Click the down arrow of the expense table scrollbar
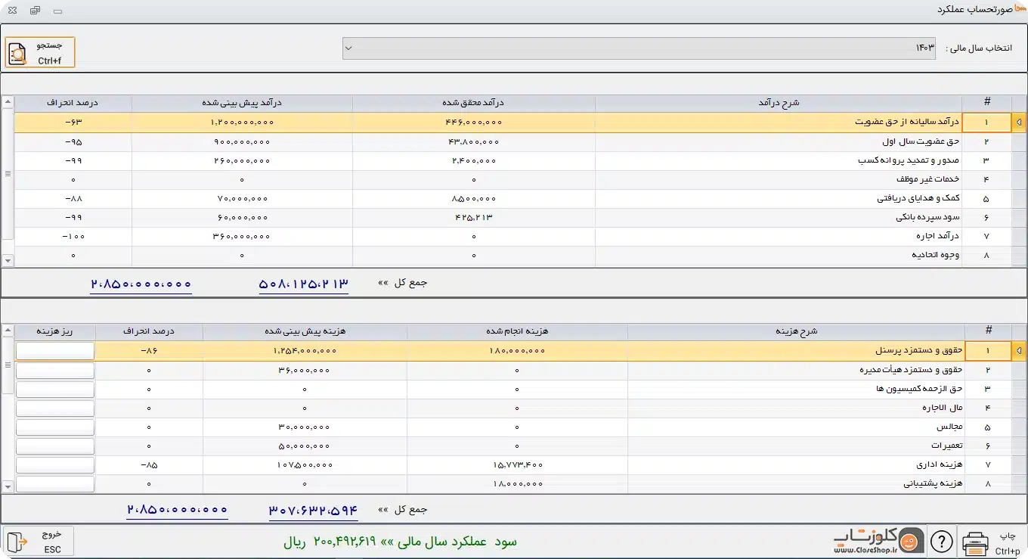The height and width of the screenshot is (559, 1028). click(x=8, y=487)
